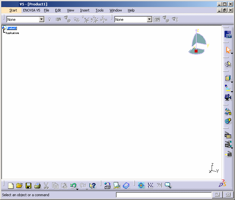The image size is (235, 200).
Task: Open the ENOVIA V5 menu
Action: click(x=32, y=10)
